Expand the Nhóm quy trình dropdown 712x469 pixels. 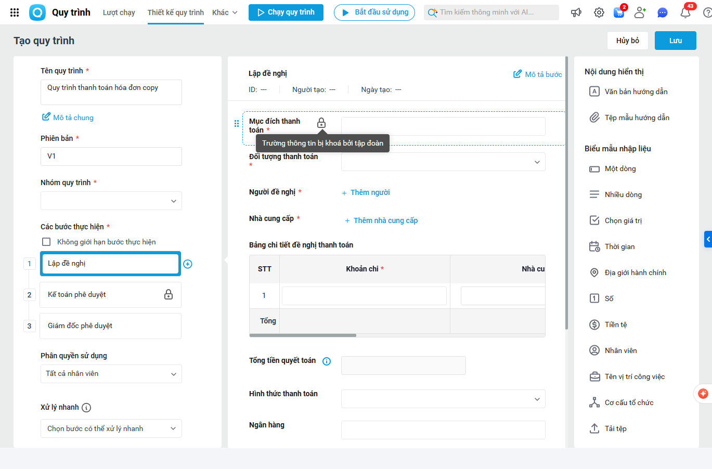(111, 201)
